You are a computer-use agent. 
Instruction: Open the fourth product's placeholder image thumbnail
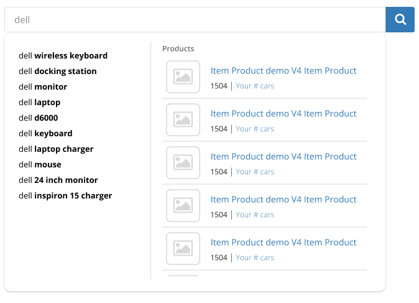coord(183,206)
